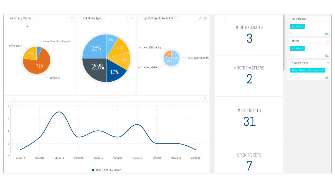Switch off the Status filter toggle

327,55
